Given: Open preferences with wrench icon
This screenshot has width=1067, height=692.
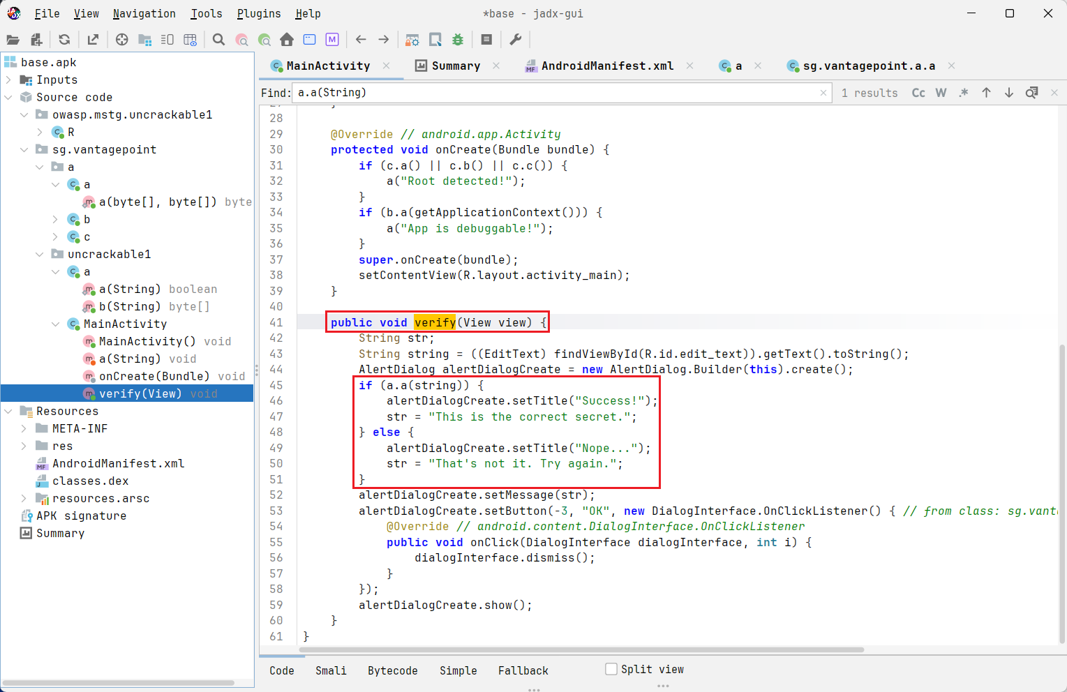Looking at the screenshot, I should click(516, 40).
